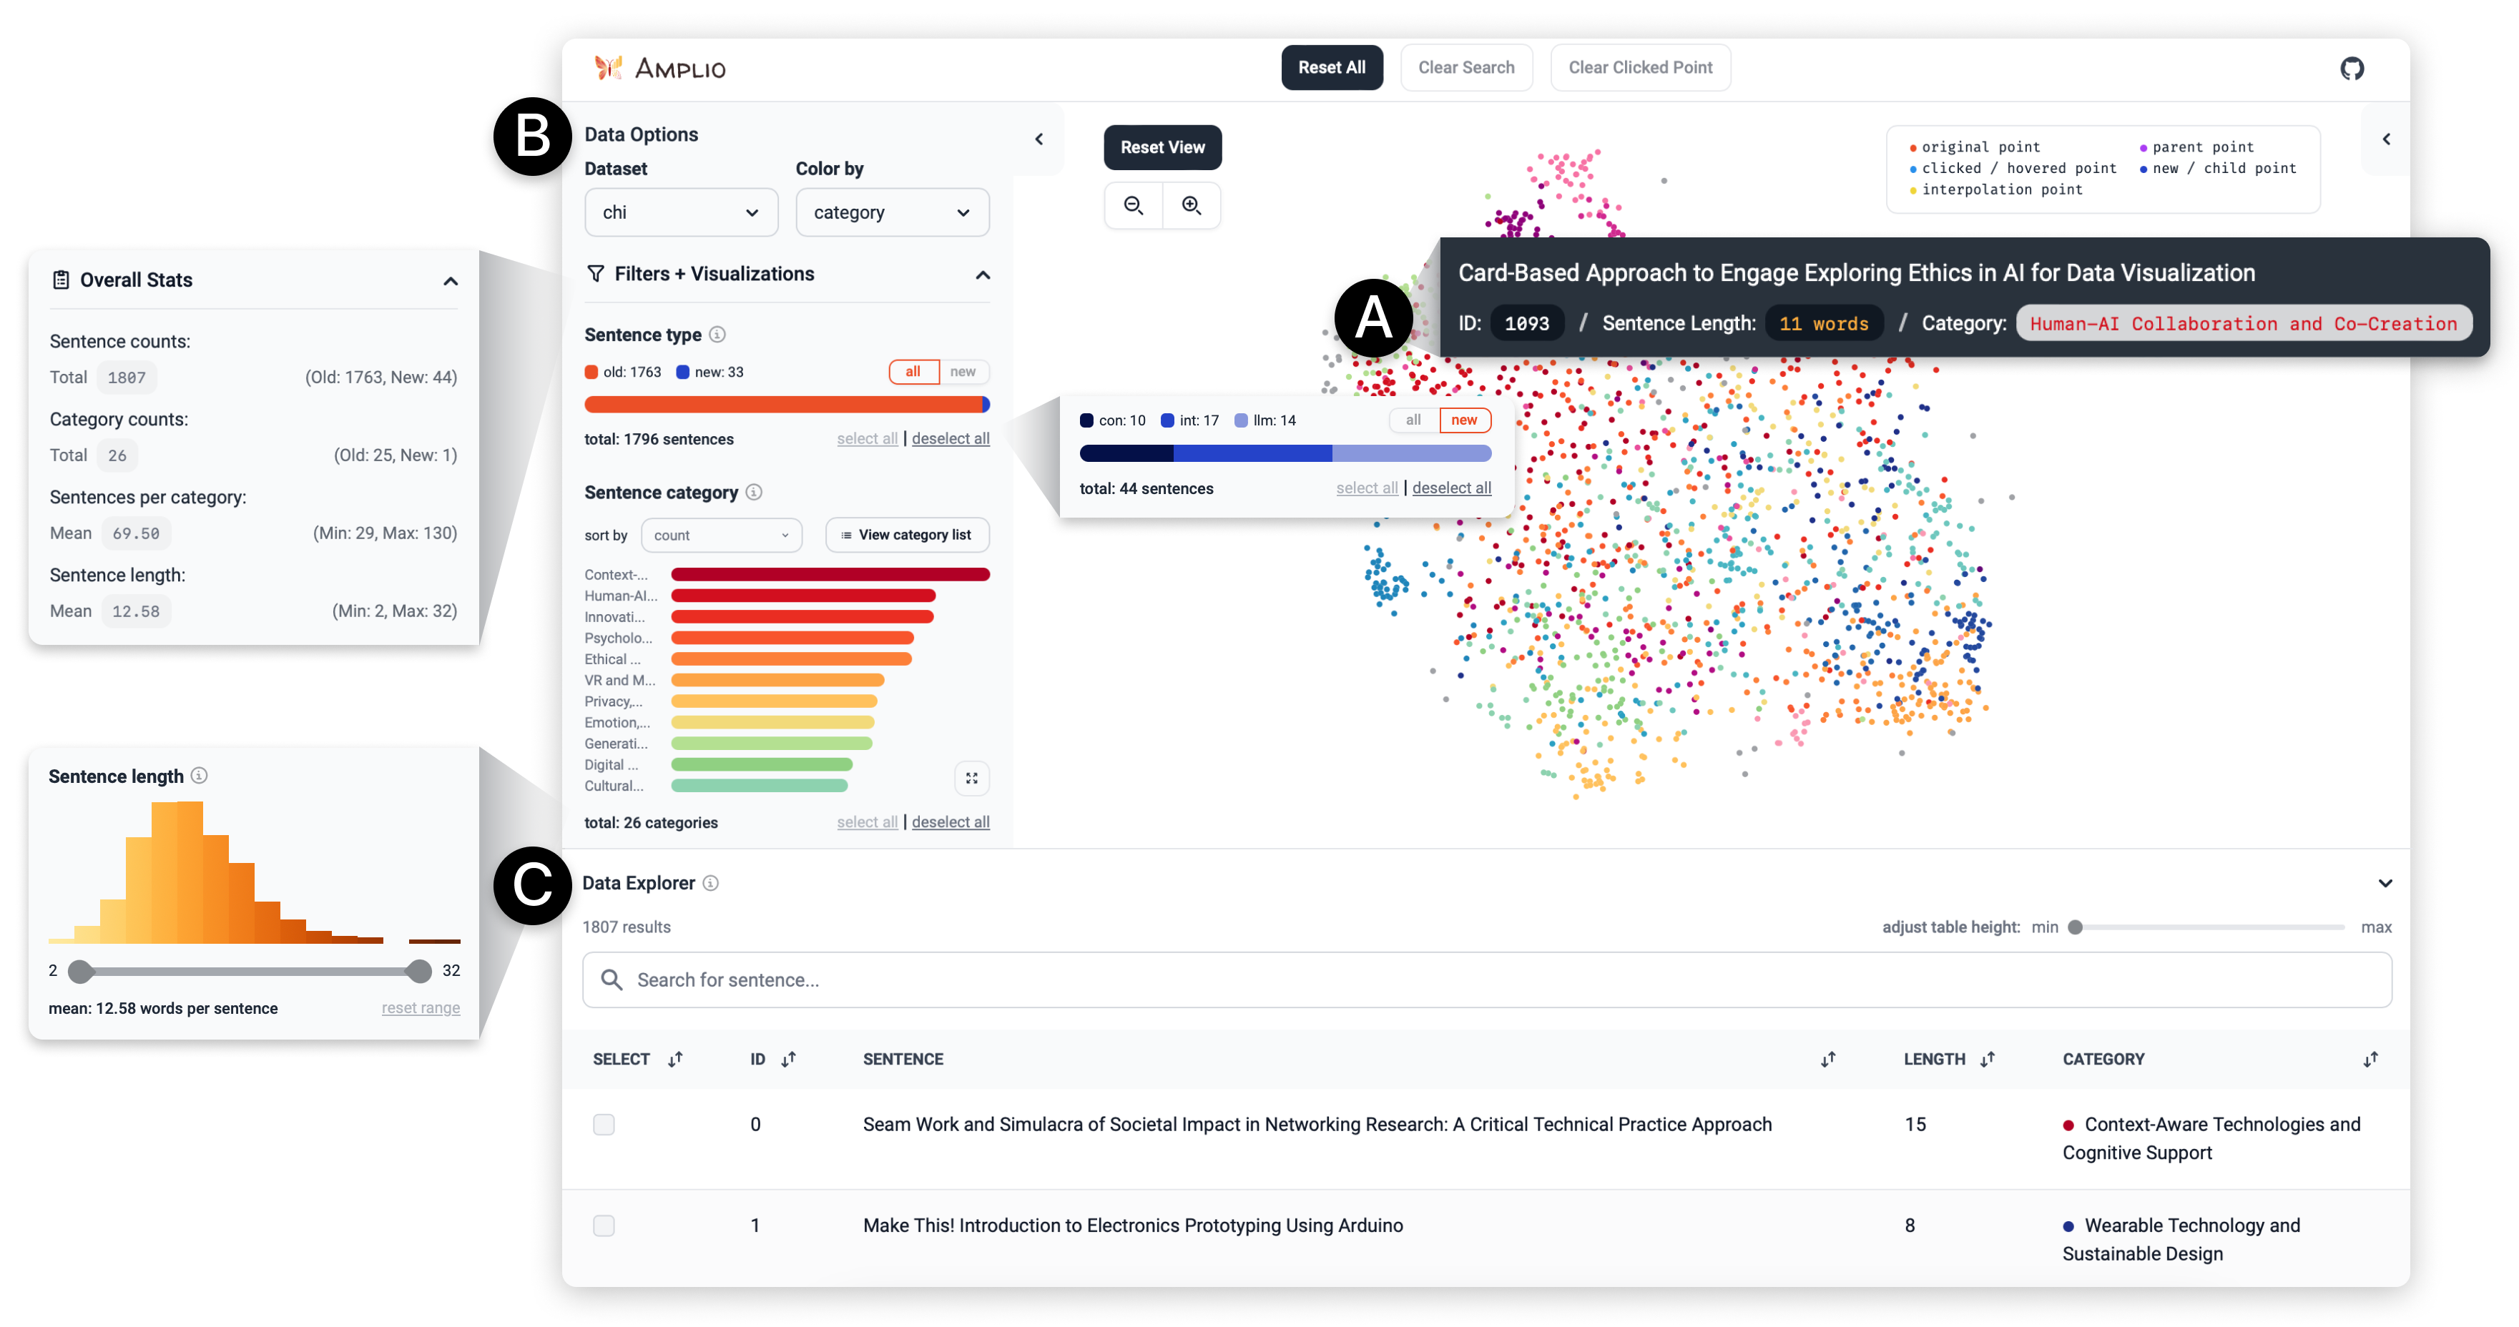Click the View category list button
Viewport: 2519px width, 1327px height.
(x=906, y=535)
